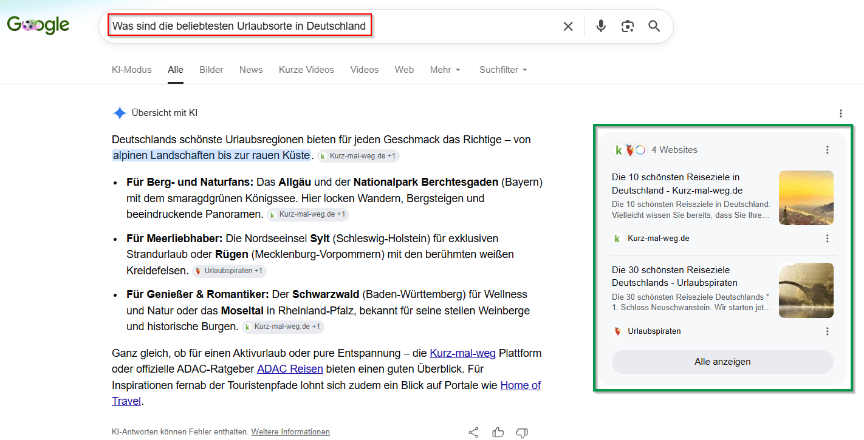Switch to the Bilder tab
This screenshot has width=864, height=440.
click(211, 70)
